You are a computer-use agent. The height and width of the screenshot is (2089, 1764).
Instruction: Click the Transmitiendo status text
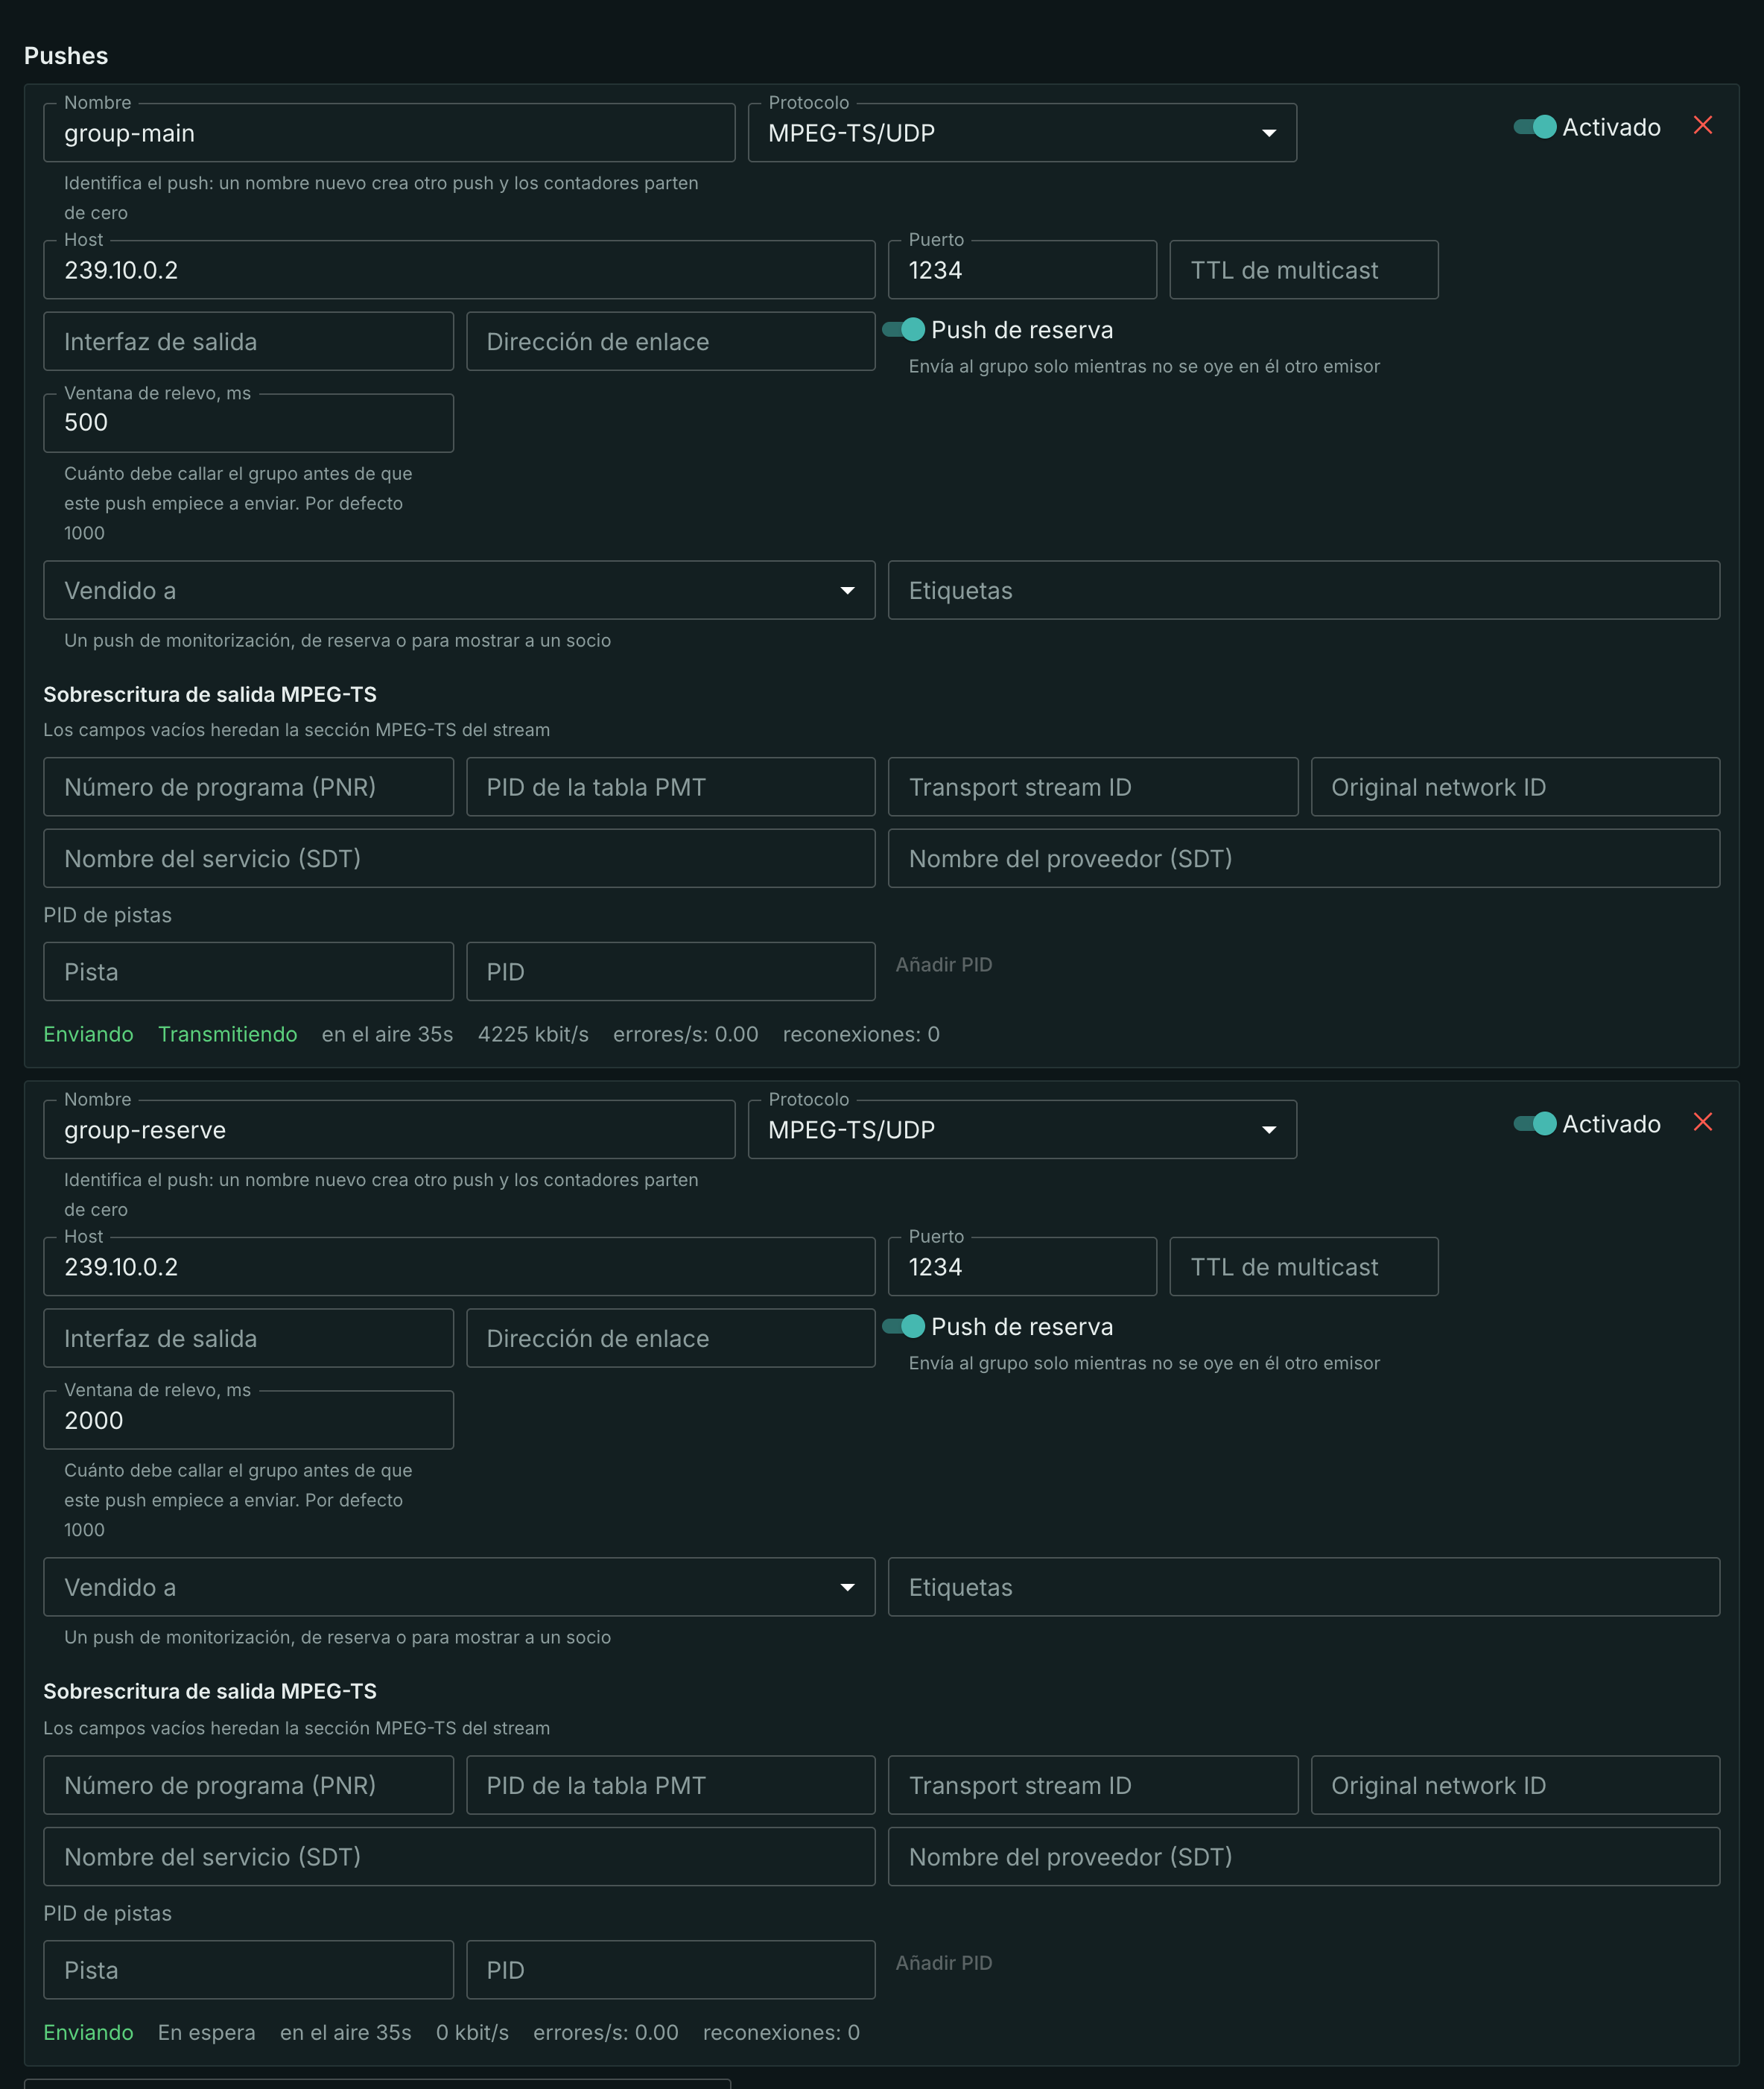(x=227, y=1034)
